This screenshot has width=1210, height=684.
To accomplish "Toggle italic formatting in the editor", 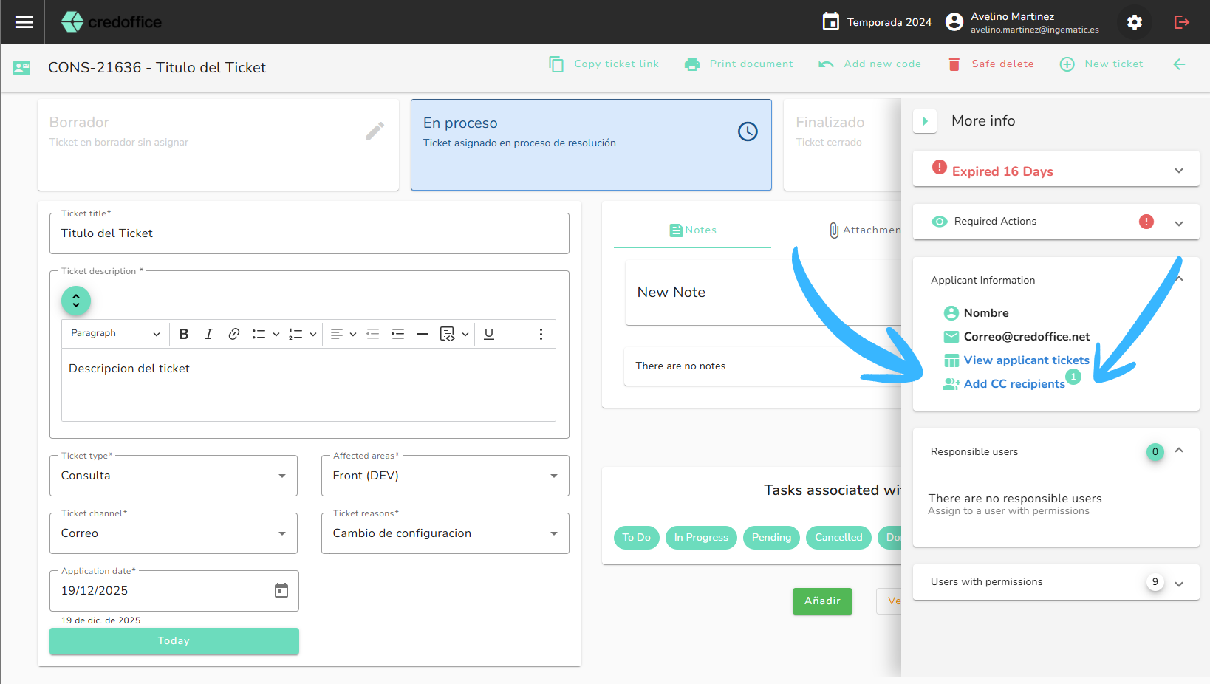I will [x=209, y=334].
